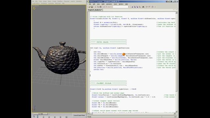Open the Help menu in FX Composer

pyautogui.click(x=126, y=4)
